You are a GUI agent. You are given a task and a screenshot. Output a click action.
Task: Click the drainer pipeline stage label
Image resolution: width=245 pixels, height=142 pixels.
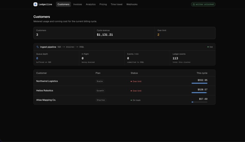[70, 47]
